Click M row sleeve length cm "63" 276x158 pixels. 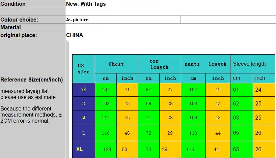(242, 118)
